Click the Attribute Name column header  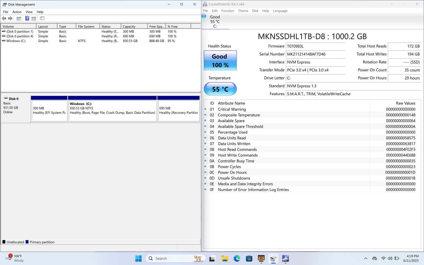[293, 103]
